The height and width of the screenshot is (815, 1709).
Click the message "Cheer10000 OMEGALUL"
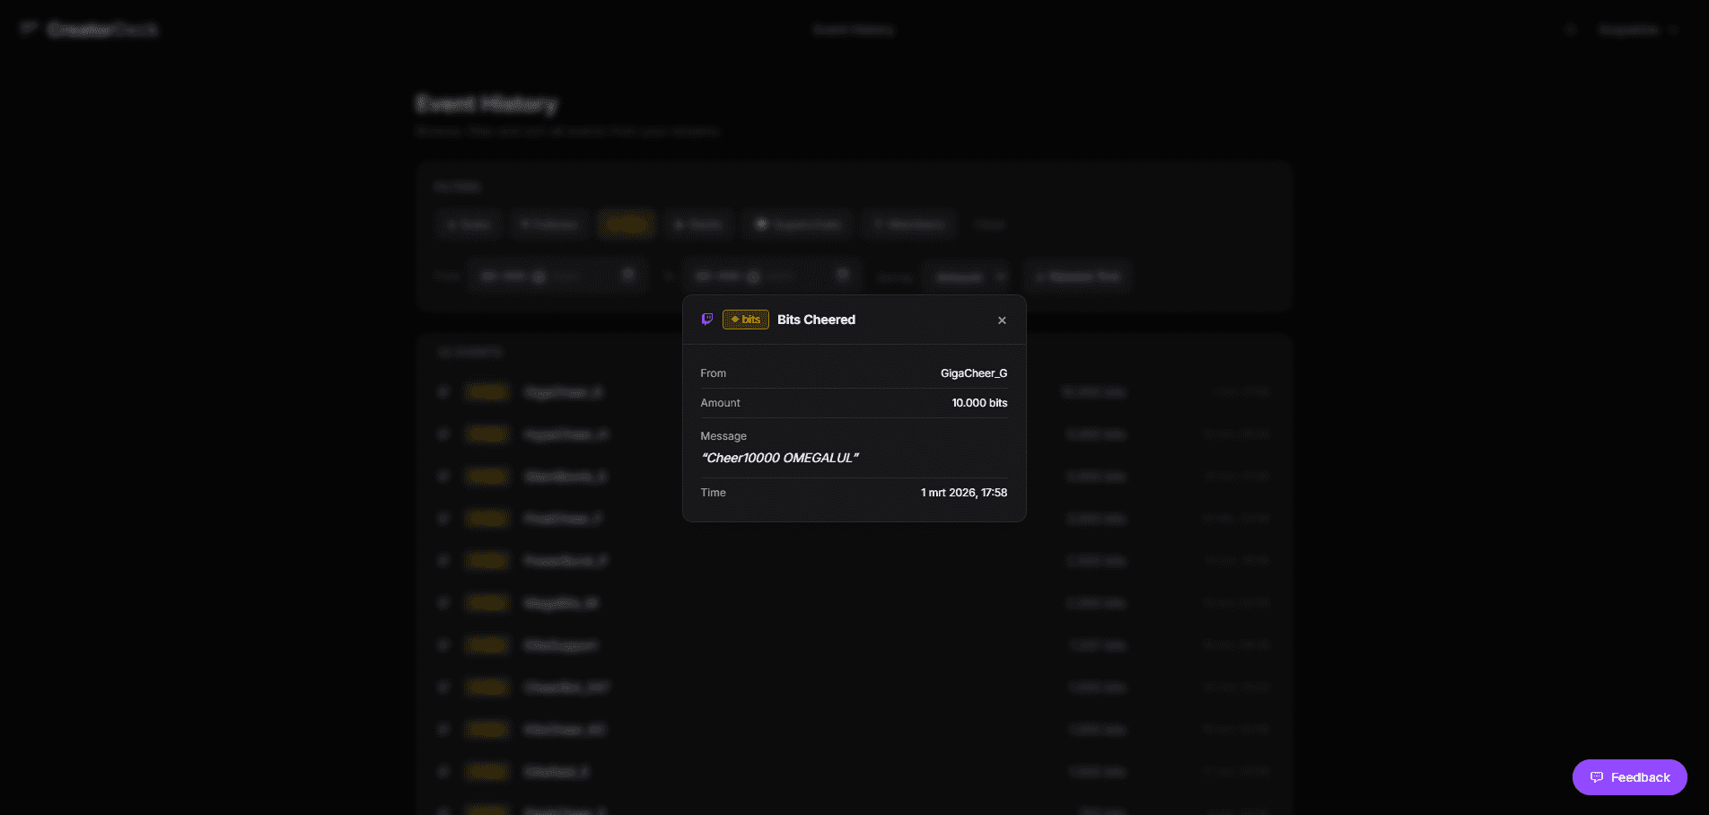(780, 458)
